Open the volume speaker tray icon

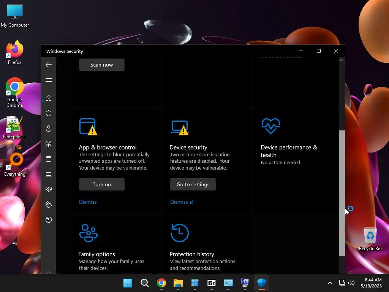pyautogui.click(x=351, y=283)
